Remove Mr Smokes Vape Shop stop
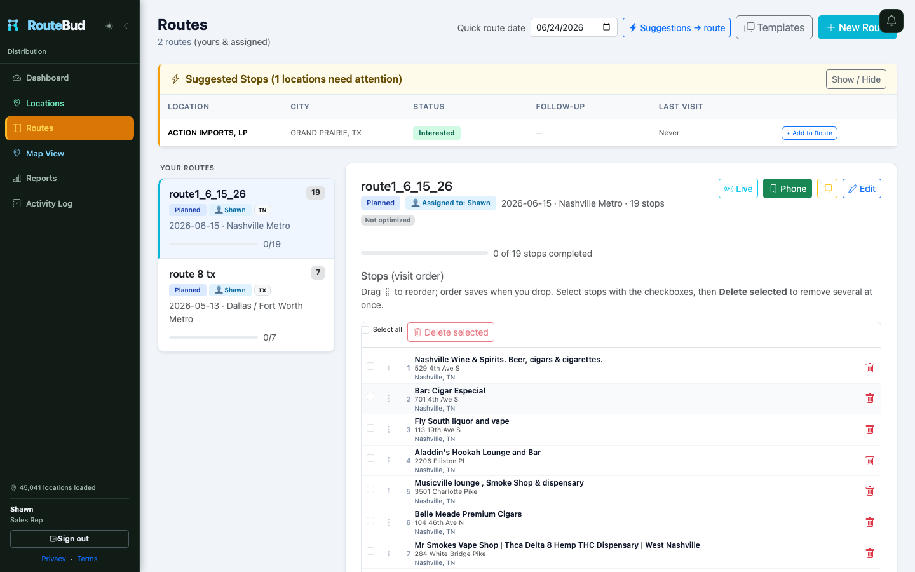Screen dimensions: 915x572 (870, 553)
